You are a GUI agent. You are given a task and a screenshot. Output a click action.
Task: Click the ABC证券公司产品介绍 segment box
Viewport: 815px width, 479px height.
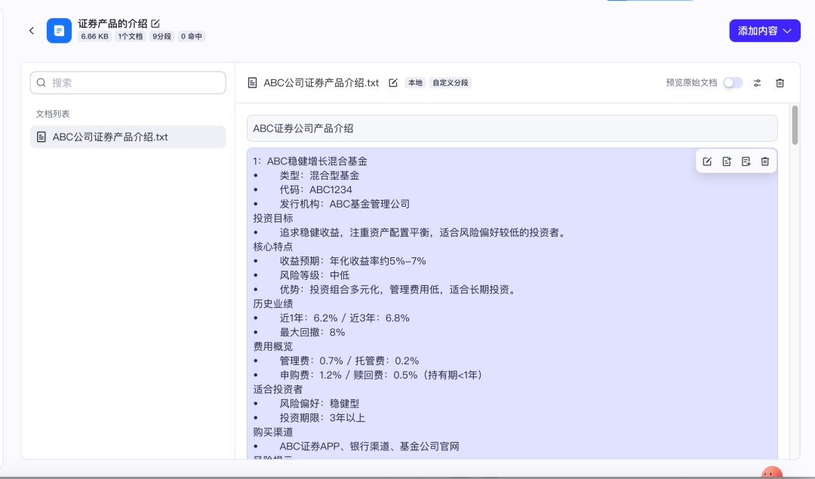(512, 128)
